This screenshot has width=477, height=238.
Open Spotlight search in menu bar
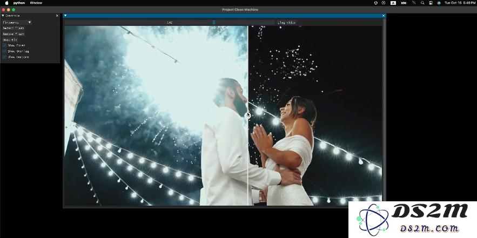tap(422, 3)
